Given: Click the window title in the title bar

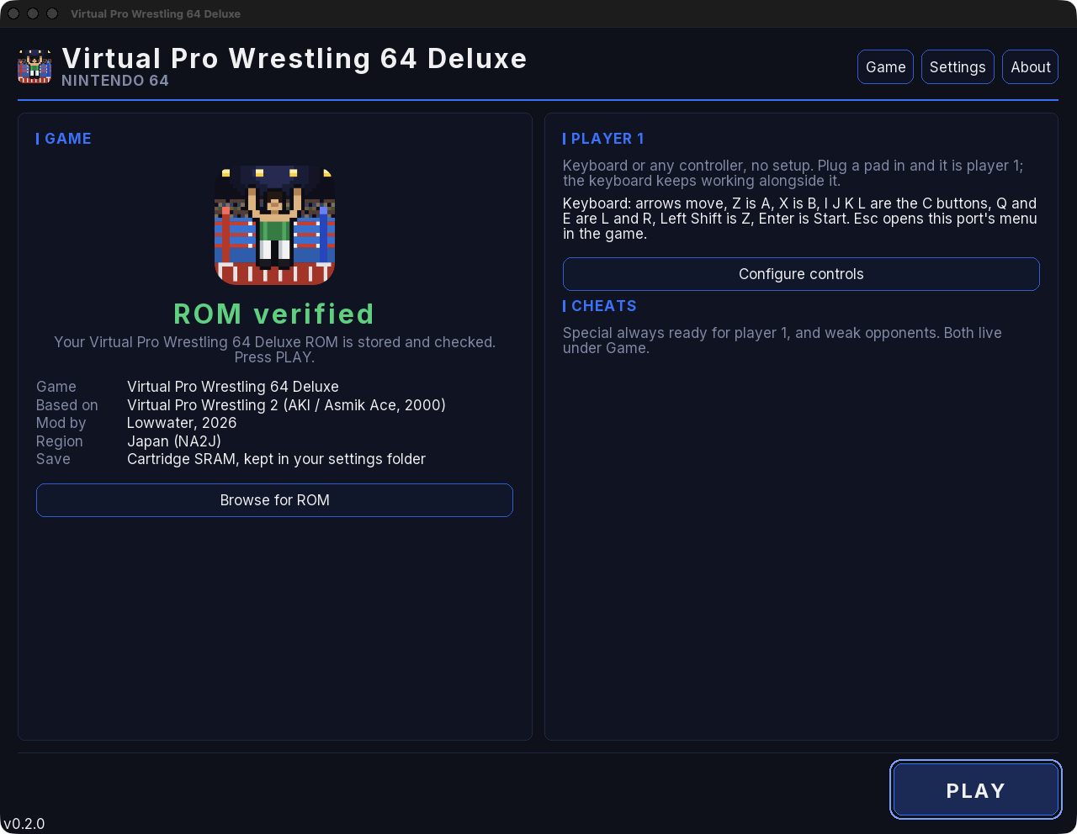Looking at the screenshot, I should pos(156,13).
